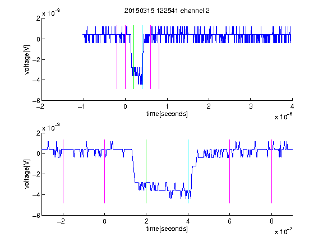Click the plot title "20150315 122541 channel 2"
This screenshot has width=323, height=242.
click(167, 11)
